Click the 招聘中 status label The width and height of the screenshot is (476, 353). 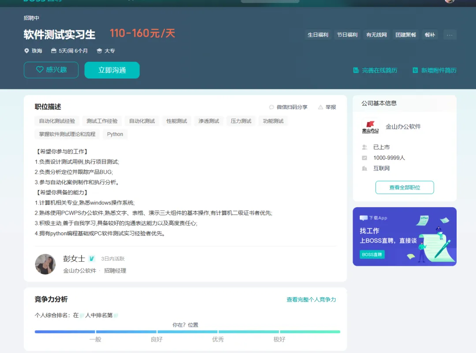click(x=31, y=18)
